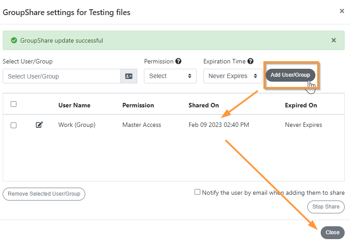The height and width of the screenshot is (244, 350).
Task: Click Remove Selected User/Group button
Action: [x=44, y=194]
